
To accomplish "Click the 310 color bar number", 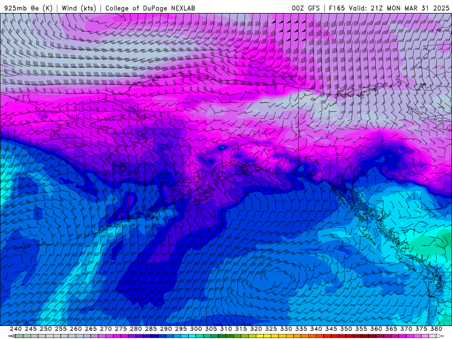I will (225, 329).
